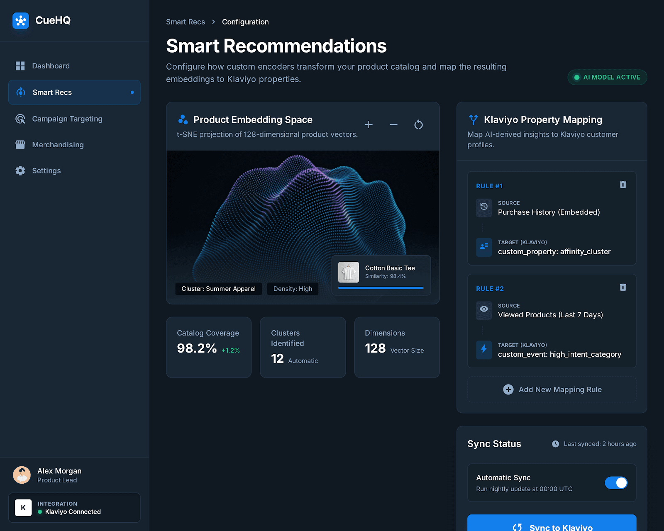Select the Merchandising sidebar icon

pos(20,144)
